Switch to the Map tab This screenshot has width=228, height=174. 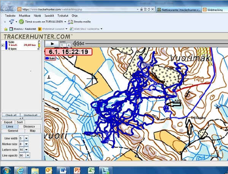32,131
